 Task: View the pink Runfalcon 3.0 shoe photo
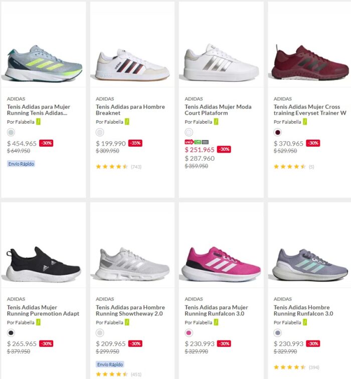[221, 264]
